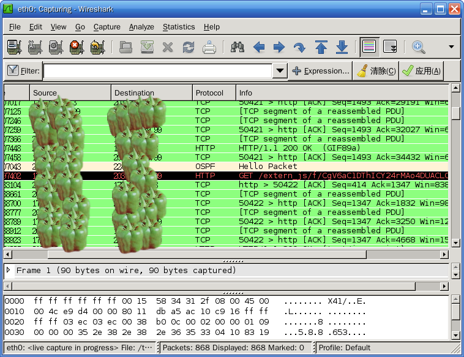The width and height of the screenshot is (464, 357).
Task: Open the filter history dropdown arrow
Action: tap(280, 71)
